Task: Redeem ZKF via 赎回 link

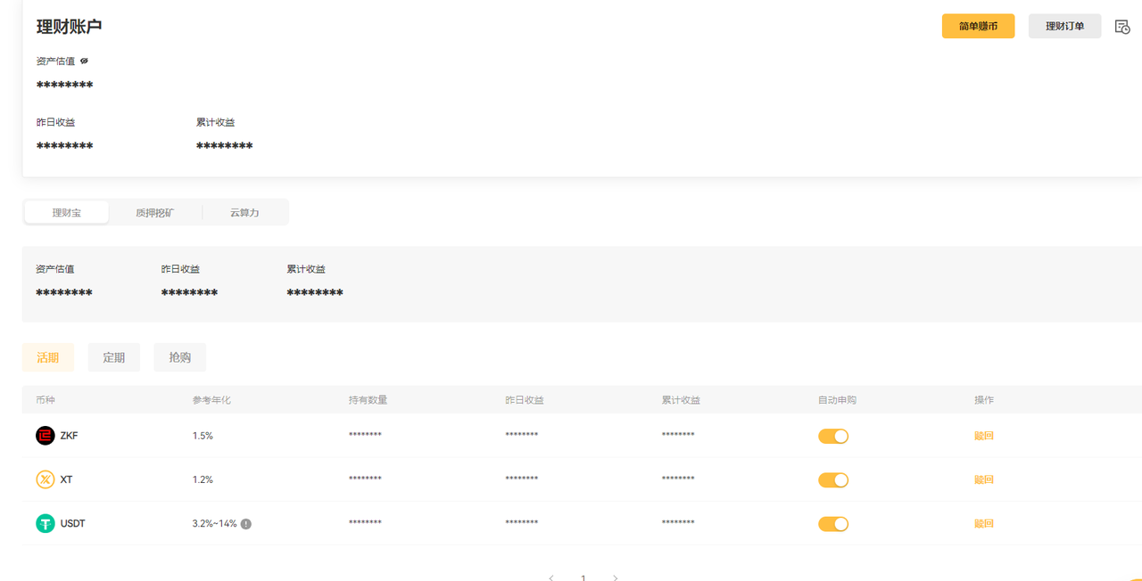Action: (x=984, y=436)
